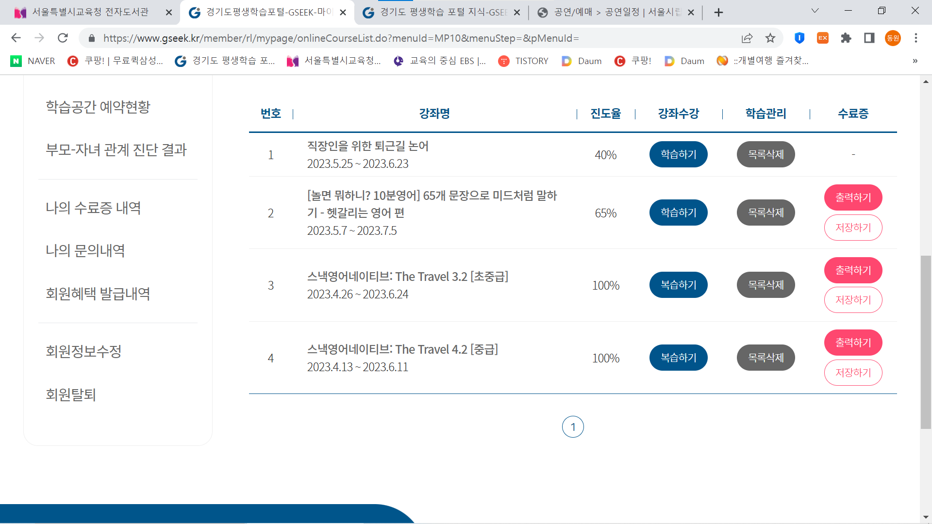
Task: Open the Extensions puzzle icon
Action: point(846,38)
